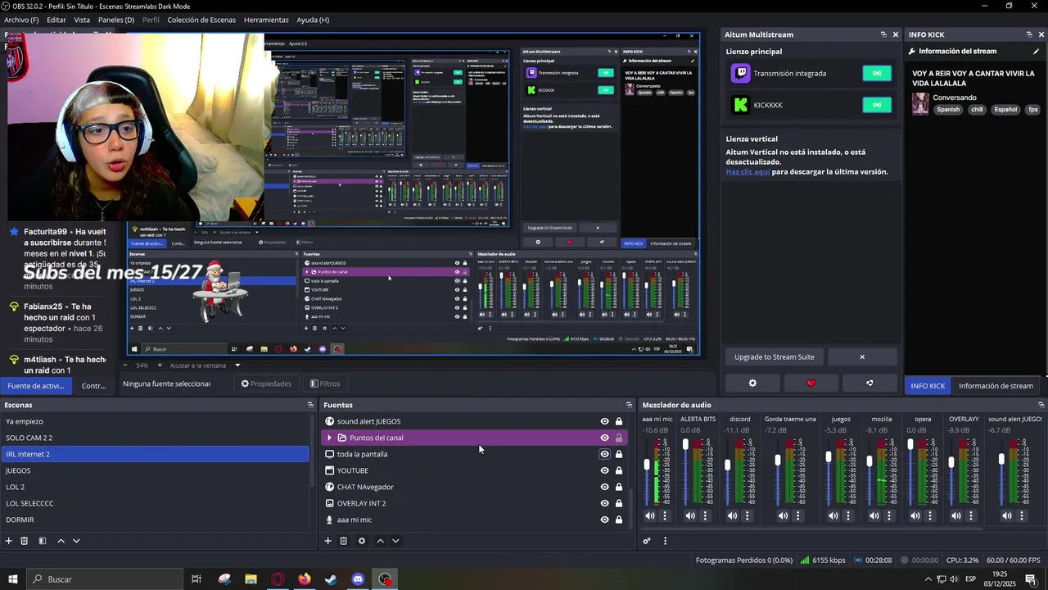The image size is (1048, 590).
Task: Hide the CHAT NAvegador source
Action: point(604,487)
